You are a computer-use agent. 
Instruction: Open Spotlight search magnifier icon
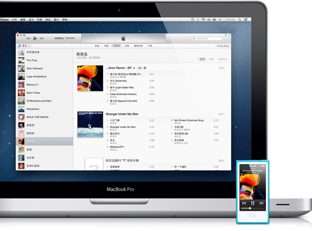pyautogui.click(x=239, y=20)
